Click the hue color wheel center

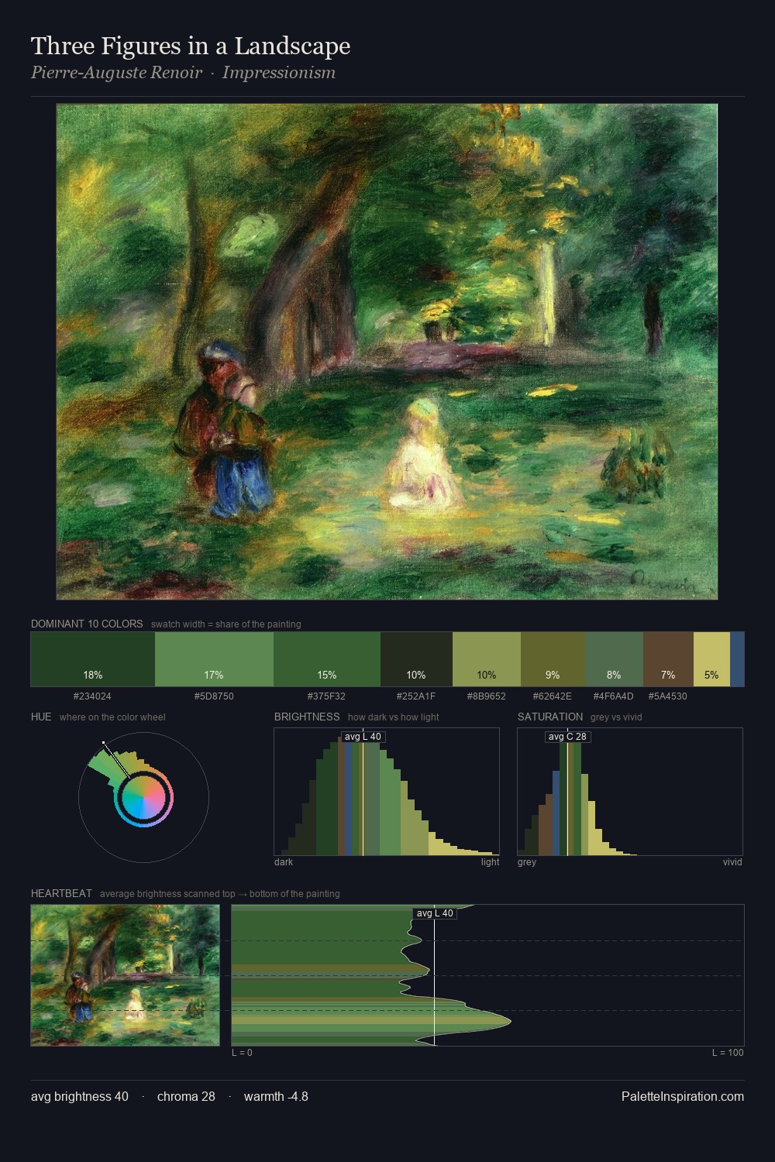[x=143, y=798]
